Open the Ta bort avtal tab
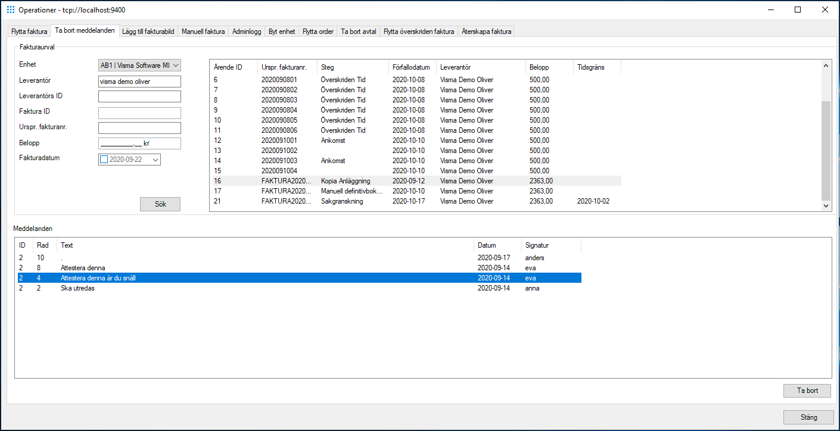 (358, 32)
